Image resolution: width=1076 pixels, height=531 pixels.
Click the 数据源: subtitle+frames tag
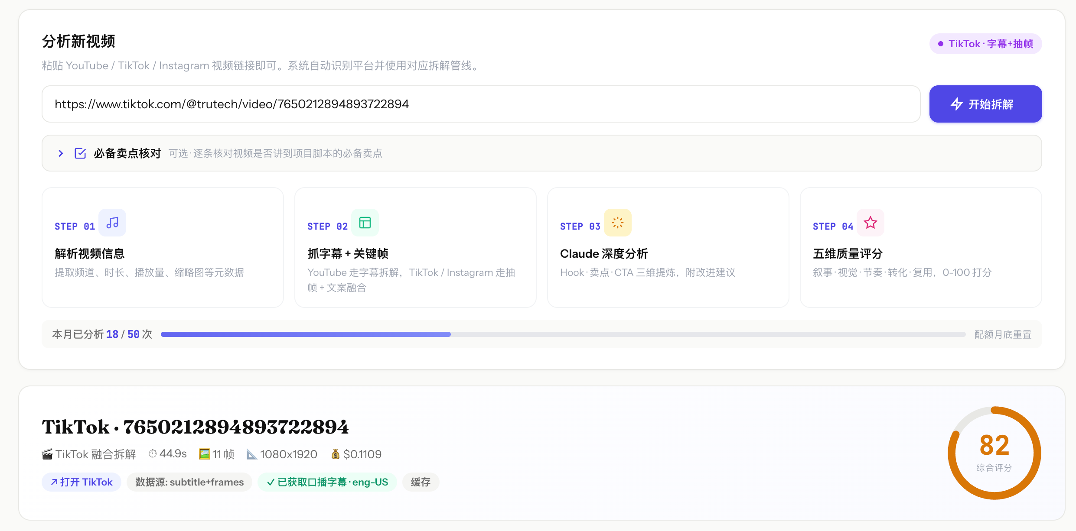[x=189, y=482]
